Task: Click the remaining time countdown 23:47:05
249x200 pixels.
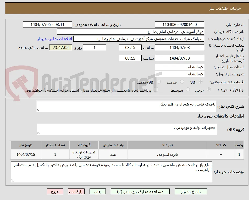Action: (60, 47)
